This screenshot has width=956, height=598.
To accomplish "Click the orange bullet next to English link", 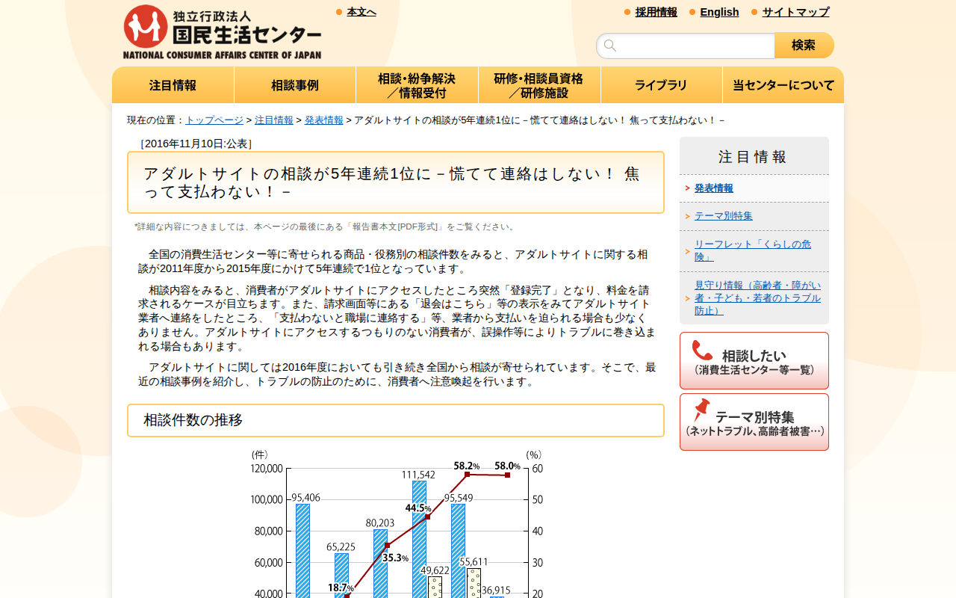I will pos(691,12).
